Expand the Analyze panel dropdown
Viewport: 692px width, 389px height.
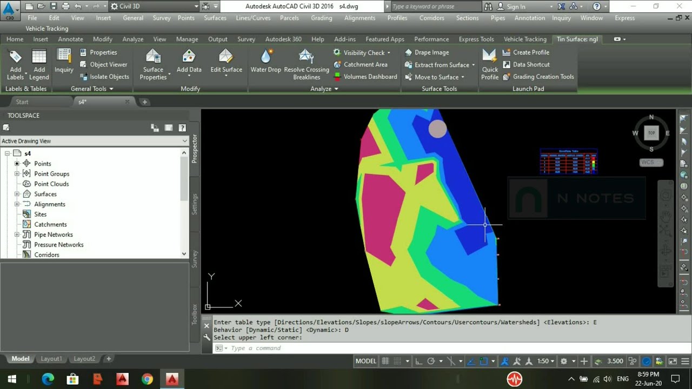click(324, 89)
